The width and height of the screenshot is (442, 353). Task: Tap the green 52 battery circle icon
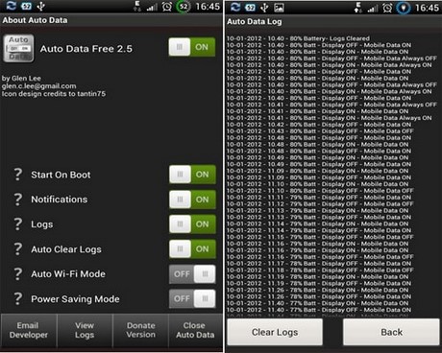(x=184, y=7)
